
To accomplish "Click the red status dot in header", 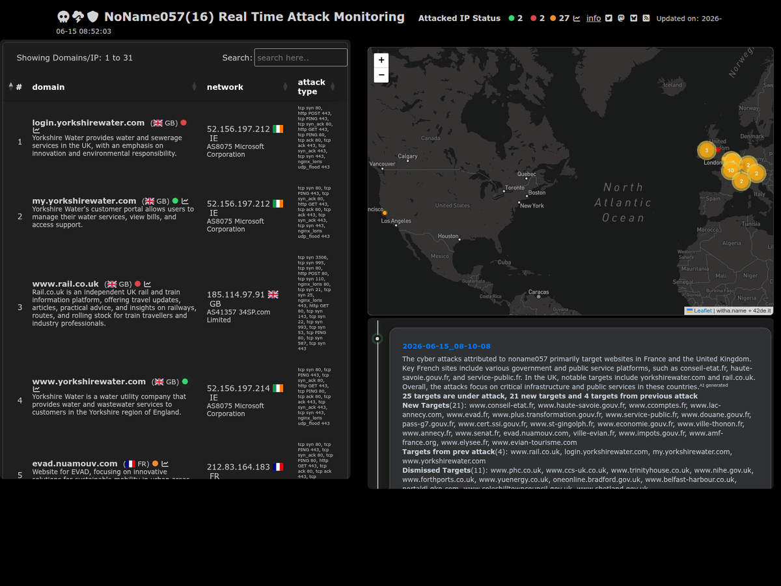I will pos(534,18).
